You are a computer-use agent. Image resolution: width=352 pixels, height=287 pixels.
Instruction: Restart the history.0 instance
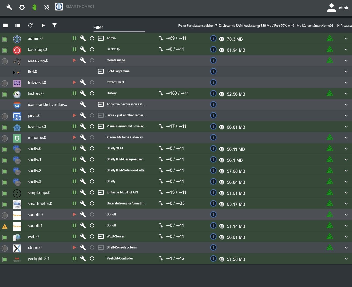(92, 93)
